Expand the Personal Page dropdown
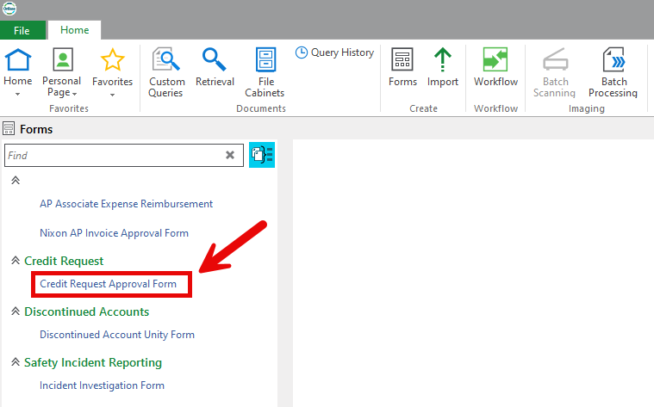 coord(74,94)
